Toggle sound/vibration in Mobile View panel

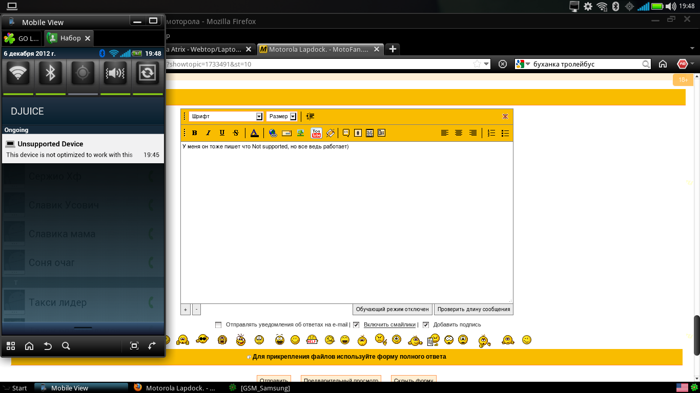115,74
